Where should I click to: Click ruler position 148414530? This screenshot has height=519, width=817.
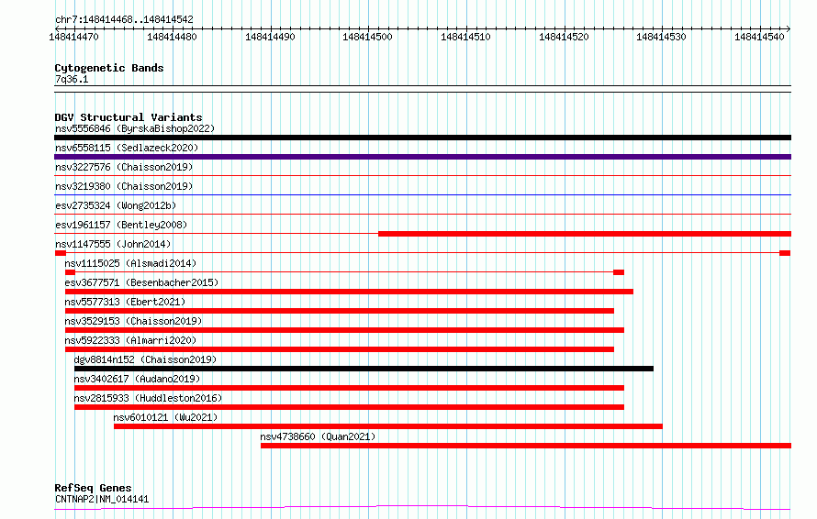pyautogui.click(x=661, y=37)
